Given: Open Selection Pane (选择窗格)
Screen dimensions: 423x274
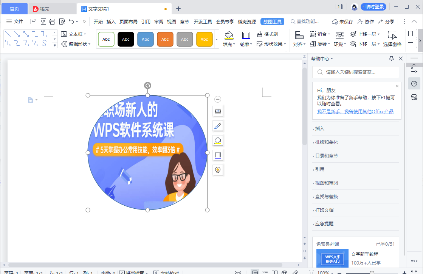Looking at the screenshot, I should click(392, 39).
